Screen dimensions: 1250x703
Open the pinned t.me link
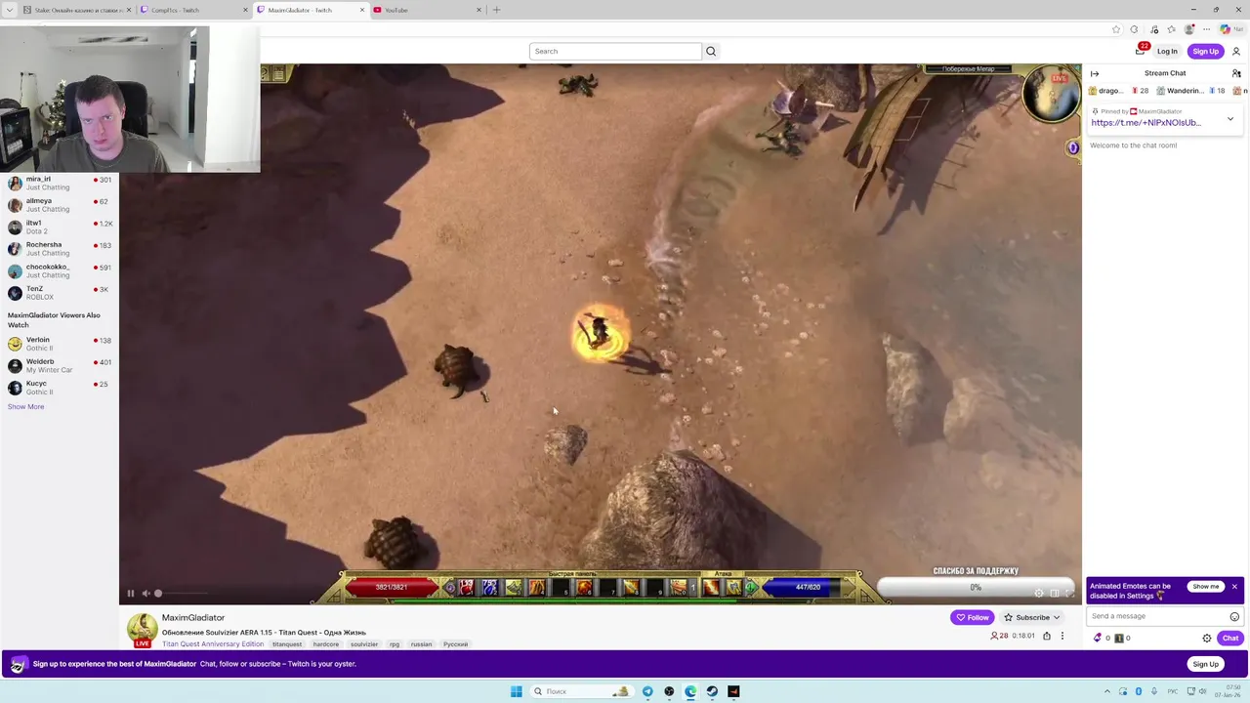[1146, 123]
